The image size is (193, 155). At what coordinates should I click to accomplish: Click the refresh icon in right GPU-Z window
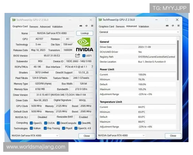coord(172,26)
